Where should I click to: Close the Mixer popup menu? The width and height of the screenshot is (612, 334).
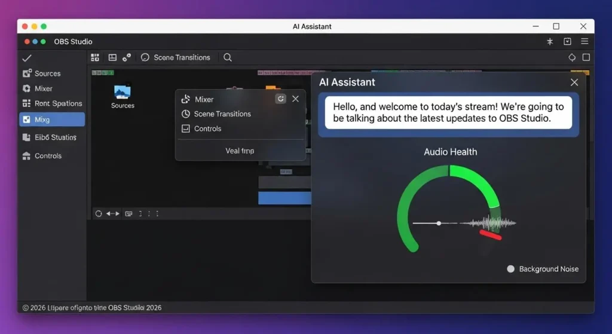[x=295, y=99]
